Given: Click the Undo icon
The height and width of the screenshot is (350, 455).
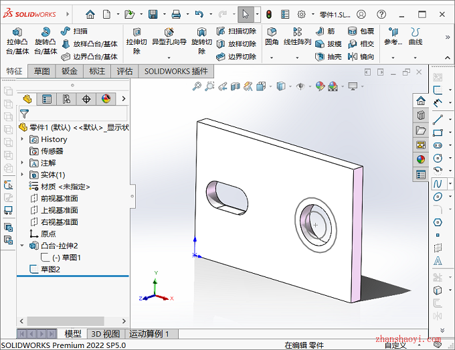Looking at the screenshot, I should pos(199,14).
